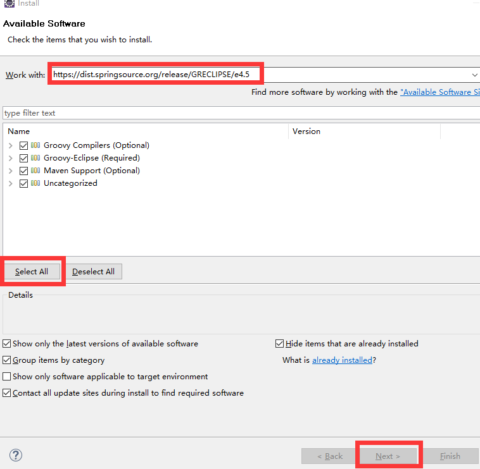Click the Select All button
480x469 pixels.
[x=32, y=271]
